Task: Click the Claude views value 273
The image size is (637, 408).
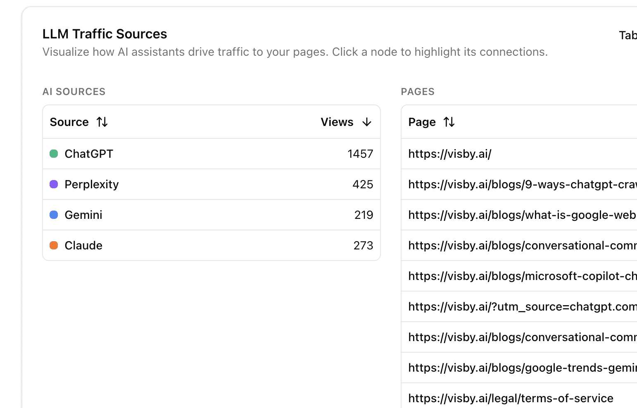Action: (x=363, y=245)
